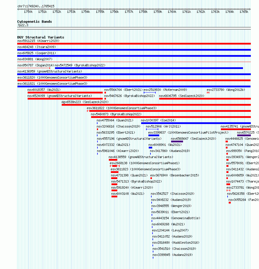Open nsv5564764 (Ebert2021) variant
This screenshot has width=259, height=269.
pyautogui.click(x=123, y=90)
